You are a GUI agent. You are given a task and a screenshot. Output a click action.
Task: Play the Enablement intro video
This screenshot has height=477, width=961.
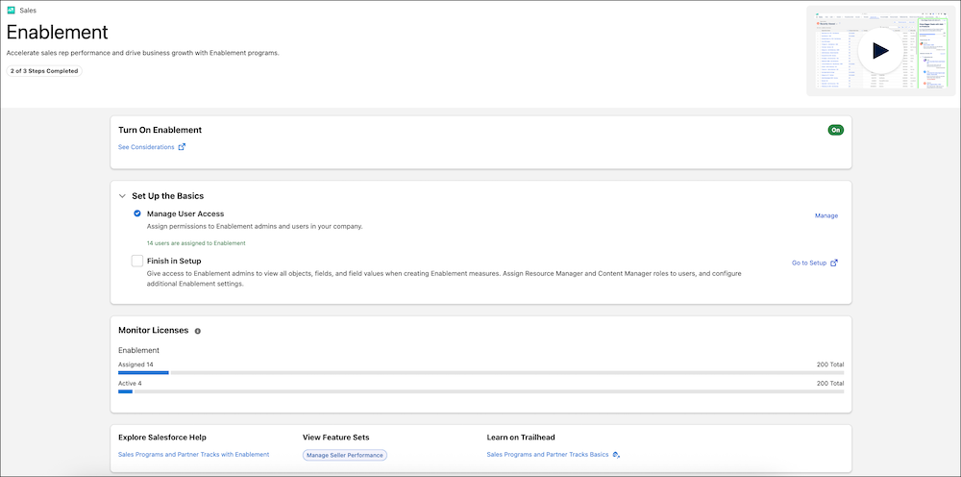click(x=880, y=51)
